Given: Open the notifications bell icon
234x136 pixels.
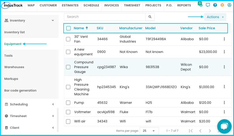Looking at the screenshot, I should pyautogui.click(x=200, y=5).
